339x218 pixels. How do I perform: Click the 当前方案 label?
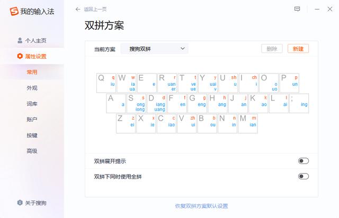(x=105, y=49)
